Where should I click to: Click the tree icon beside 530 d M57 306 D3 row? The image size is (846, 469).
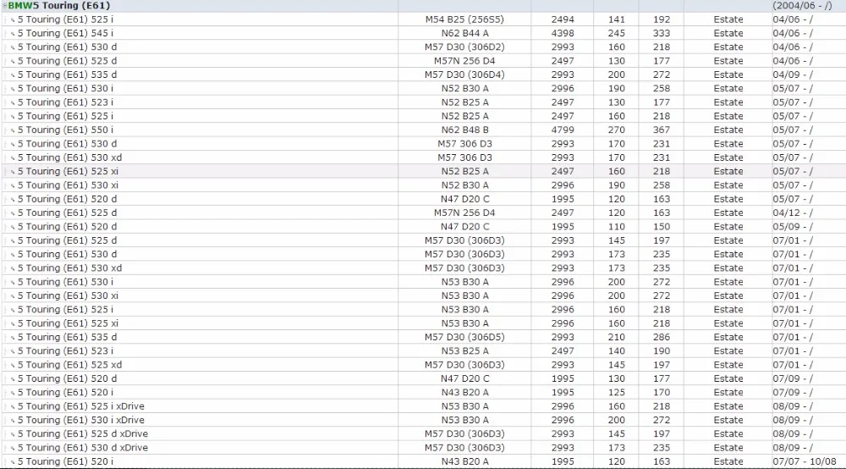point(13,145)
